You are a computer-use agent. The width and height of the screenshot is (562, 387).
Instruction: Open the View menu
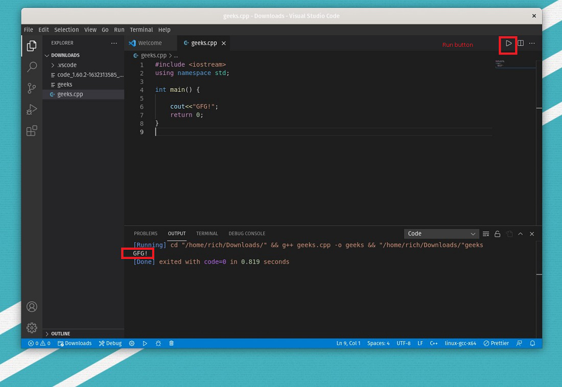click(90, 30)
